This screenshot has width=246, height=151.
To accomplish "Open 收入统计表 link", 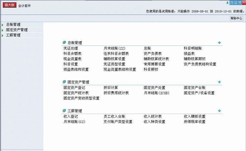I will [x=153, y=116].
